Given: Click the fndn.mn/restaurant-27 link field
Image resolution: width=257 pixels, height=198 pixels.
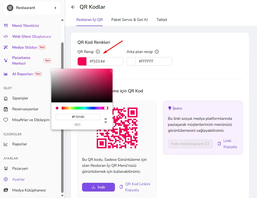Looking at the screenshot, I should (x=190, y=144).
